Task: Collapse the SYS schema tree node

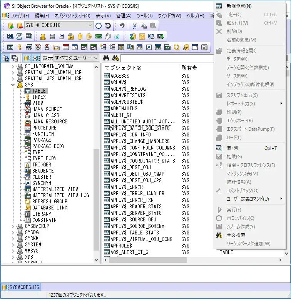Action: [x=13, y=85]
